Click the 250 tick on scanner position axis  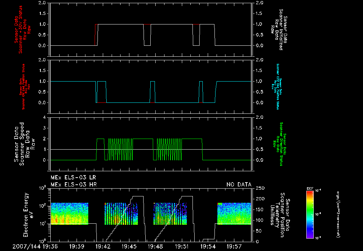(x=260, y=188)
